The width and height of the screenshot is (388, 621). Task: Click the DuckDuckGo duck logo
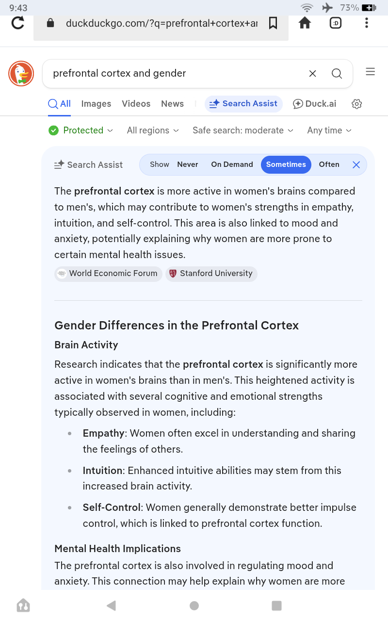21,74
